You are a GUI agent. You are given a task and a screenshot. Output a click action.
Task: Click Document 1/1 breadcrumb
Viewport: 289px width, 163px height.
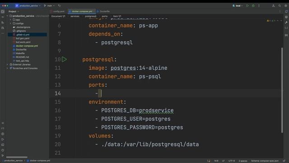click(x=58, y=16)
